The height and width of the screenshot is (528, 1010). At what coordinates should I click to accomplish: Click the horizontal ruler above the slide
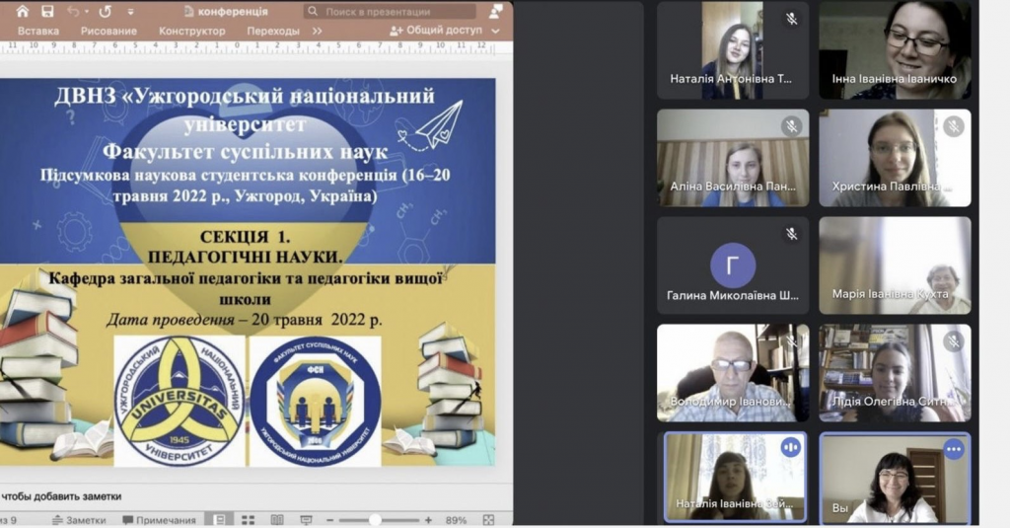[x=248, y=47]
